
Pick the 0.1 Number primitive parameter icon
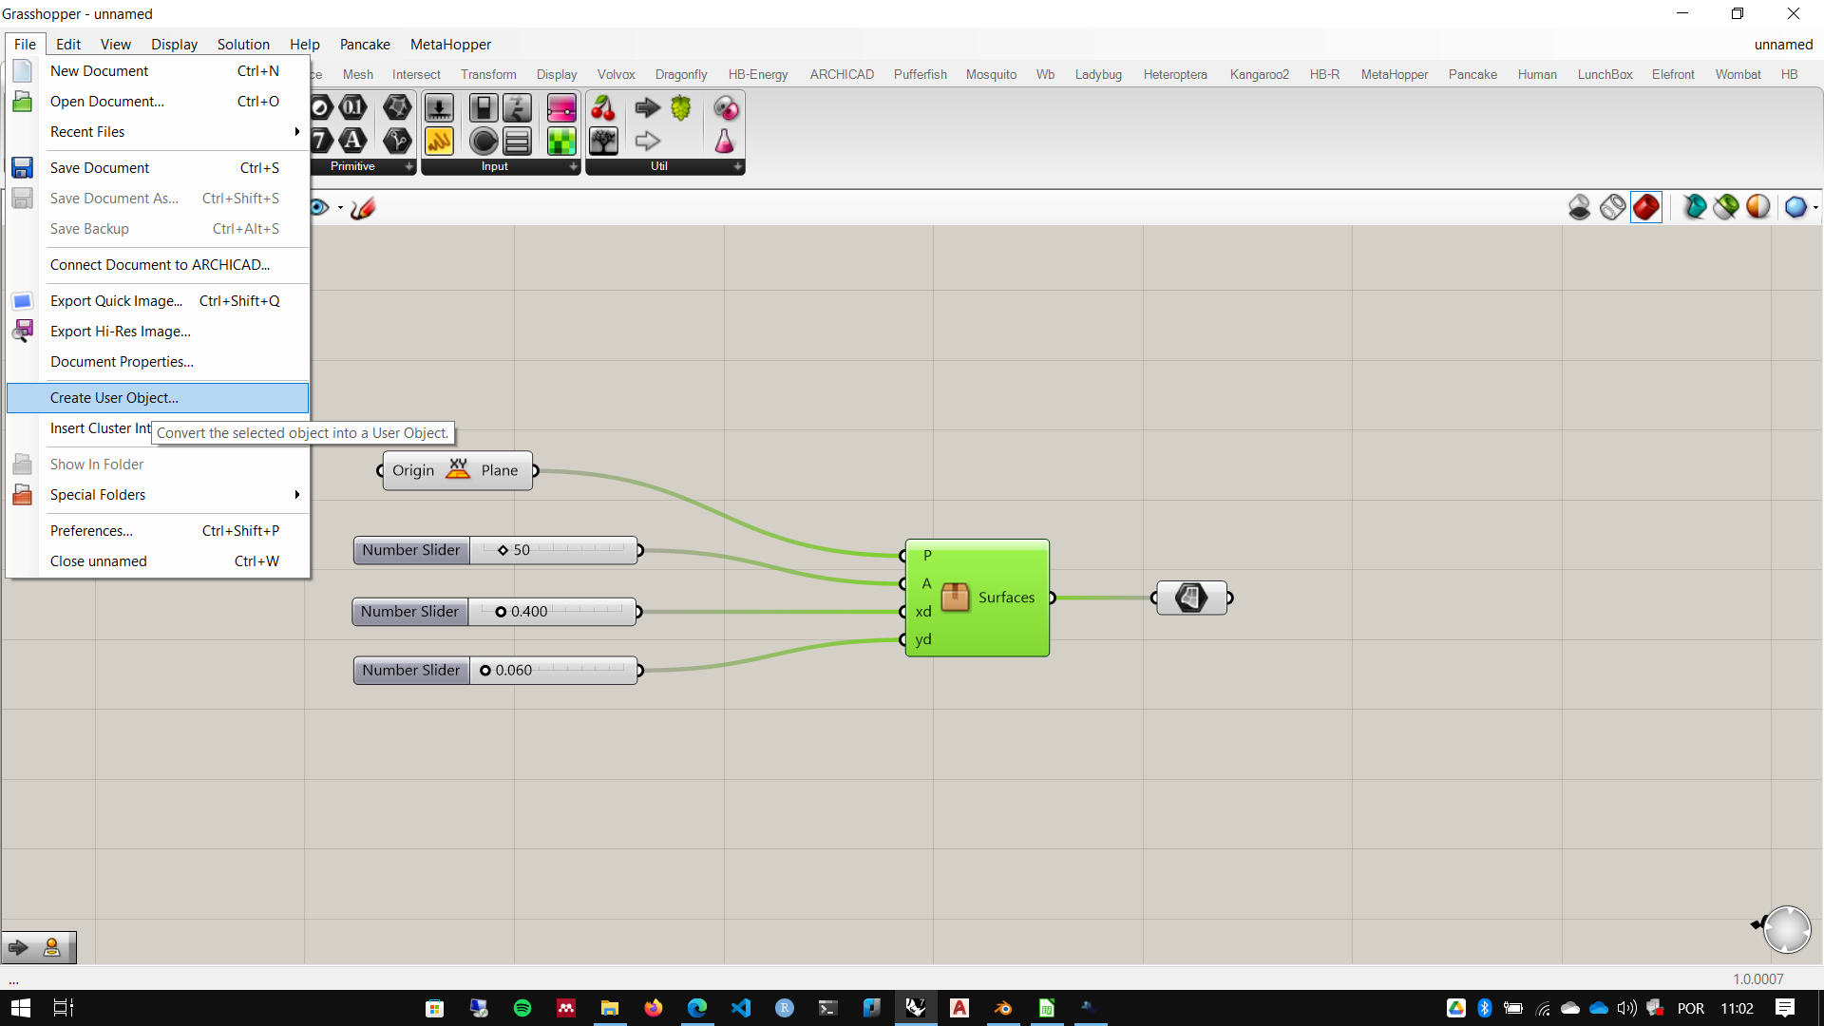click(353, 108)
